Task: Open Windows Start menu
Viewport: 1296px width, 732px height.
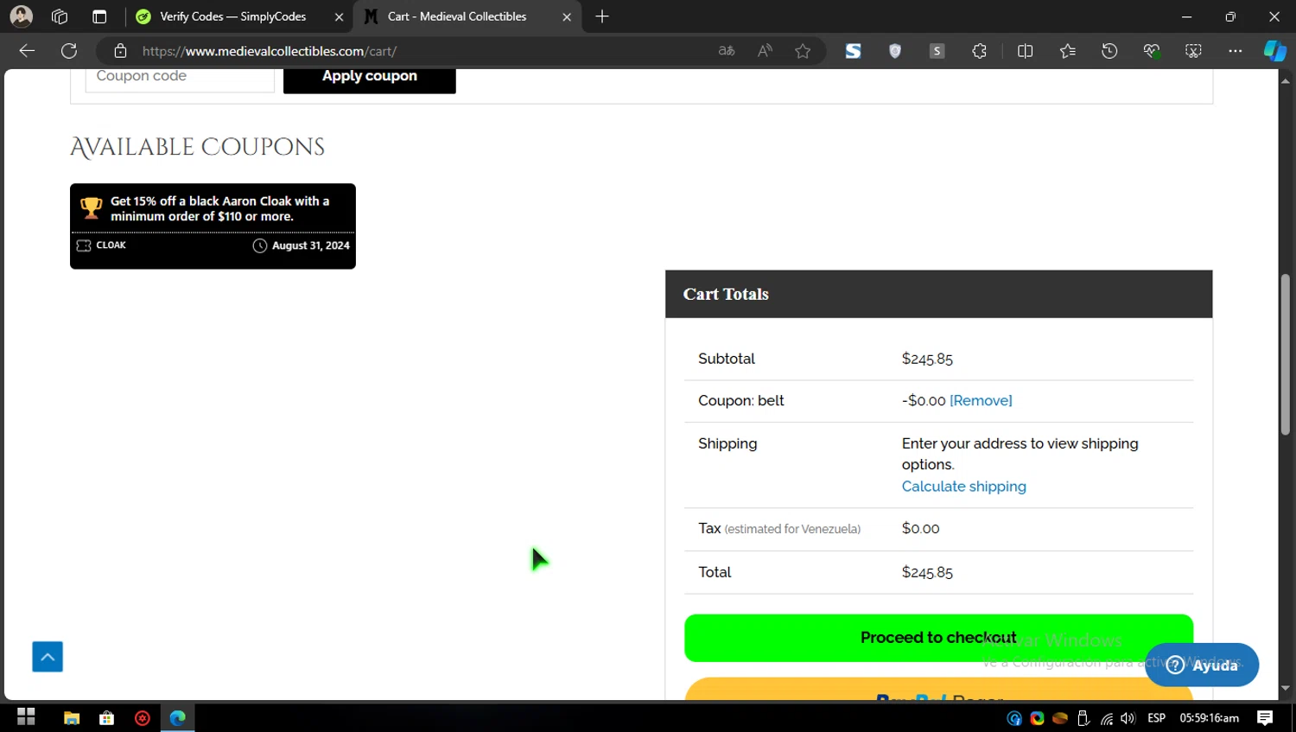Action: (26, 717)
